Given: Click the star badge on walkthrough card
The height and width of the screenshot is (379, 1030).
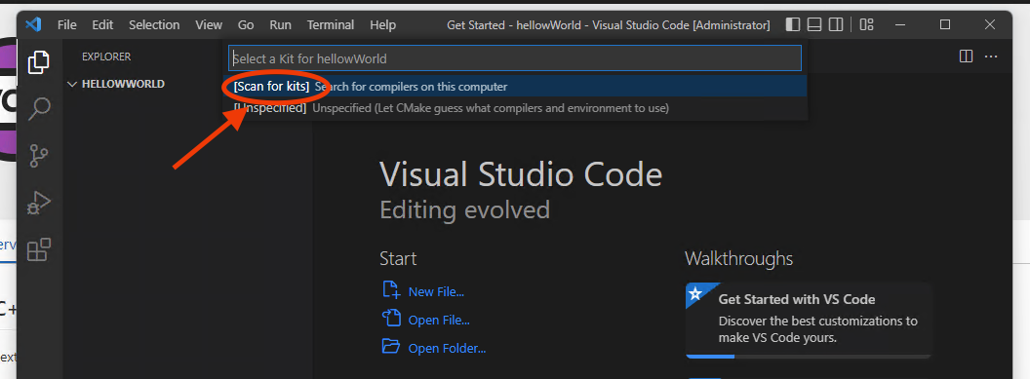Looking at the screenshot, I should tap(695, 294).
